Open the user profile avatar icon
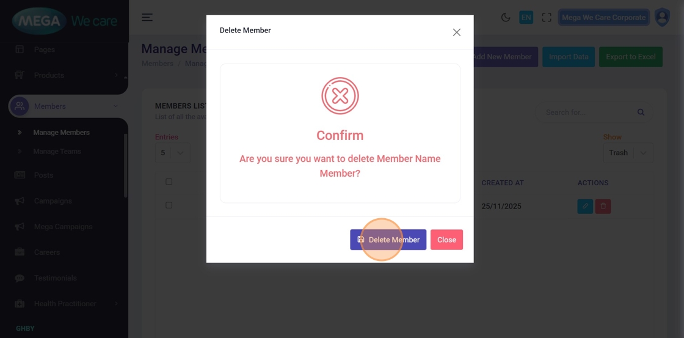Image resolution: width=684 pixels, height=338 pixels. tap(662, 17)
